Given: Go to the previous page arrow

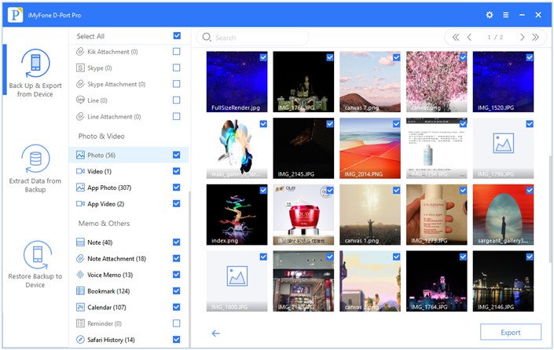Looking at the screenshot, I should pos(469,37).
